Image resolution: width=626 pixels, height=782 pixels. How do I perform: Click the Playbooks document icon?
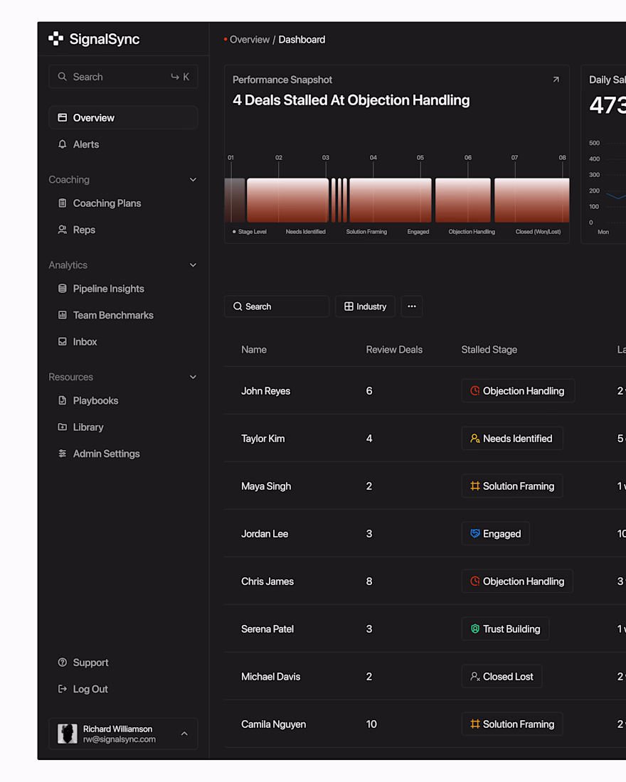click(x=63, y=400)
